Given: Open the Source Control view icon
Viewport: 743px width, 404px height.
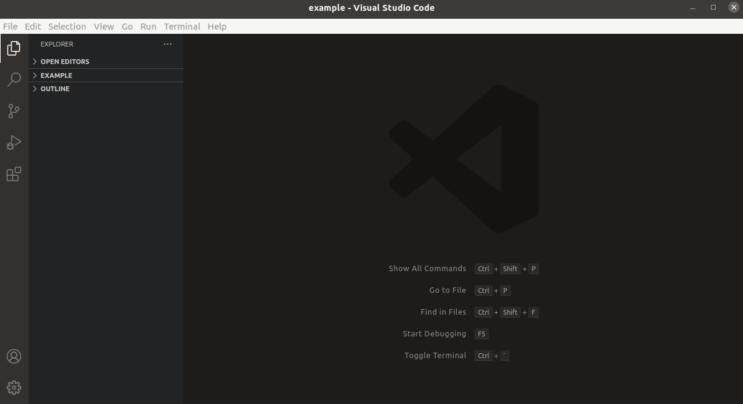Looking at the screenshot, I should click(14, 111).
